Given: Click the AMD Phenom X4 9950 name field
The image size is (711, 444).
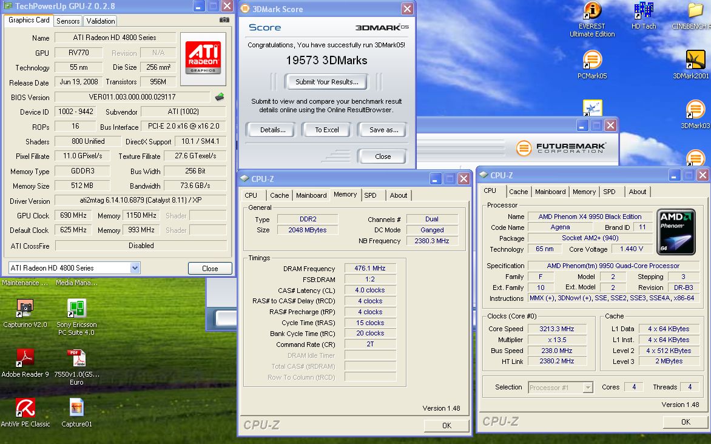Looking at the screenshot, I should 590,217.
